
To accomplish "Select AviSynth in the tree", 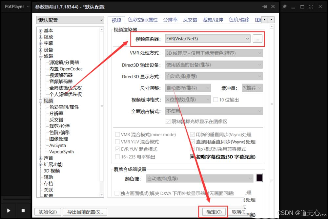I will pos(57,145).
